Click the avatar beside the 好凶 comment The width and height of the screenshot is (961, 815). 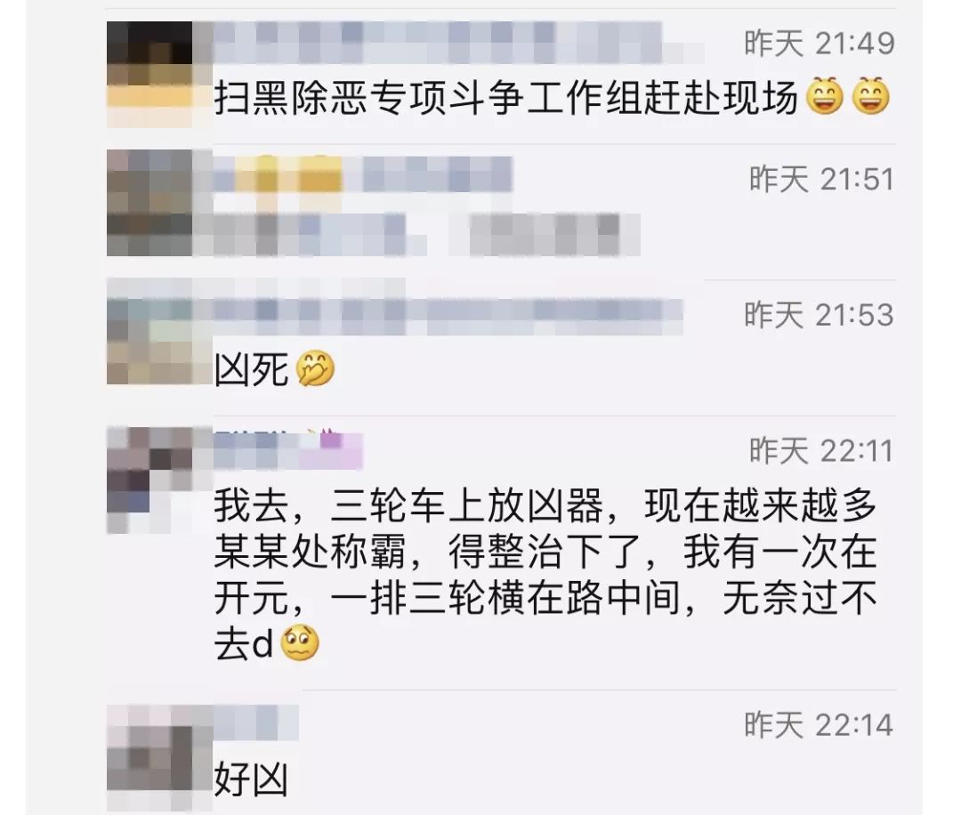(x=149, y=757)
